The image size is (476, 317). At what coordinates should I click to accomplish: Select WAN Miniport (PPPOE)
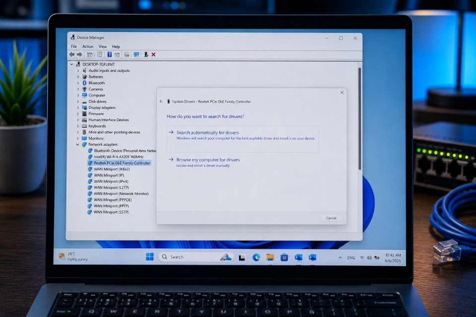pyautogui.click(x=110, y=200)
